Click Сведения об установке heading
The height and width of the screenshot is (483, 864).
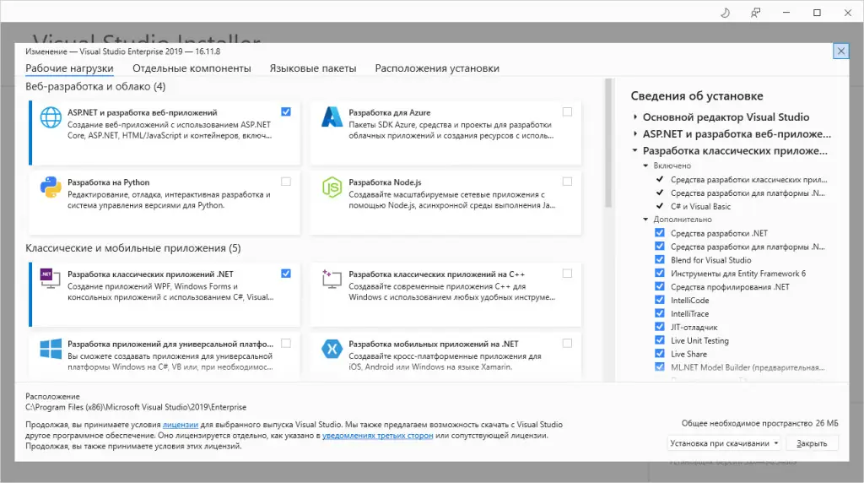pyautogui.click(x=696, y=96)
